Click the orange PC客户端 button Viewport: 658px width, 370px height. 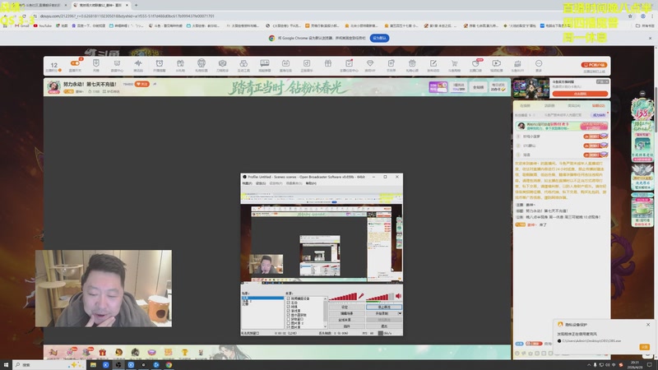594,65
